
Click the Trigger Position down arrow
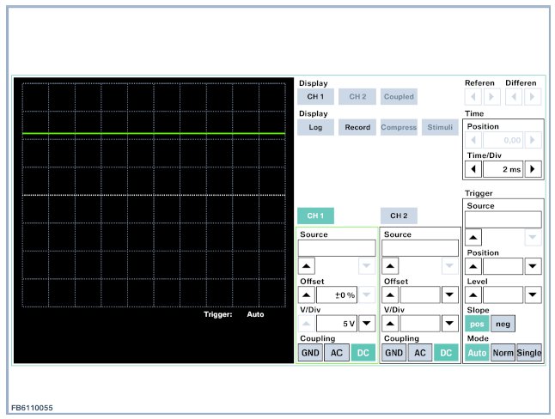(534, 266)
